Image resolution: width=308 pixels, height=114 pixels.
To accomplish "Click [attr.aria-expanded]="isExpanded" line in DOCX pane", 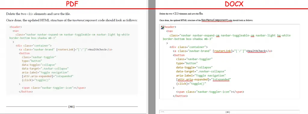I will click(203, 79).
